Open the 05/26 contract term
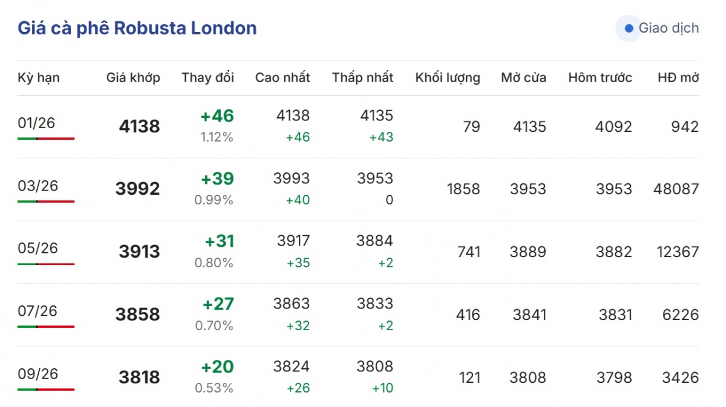This screenshot has width=726, height=407. (38, 248)
